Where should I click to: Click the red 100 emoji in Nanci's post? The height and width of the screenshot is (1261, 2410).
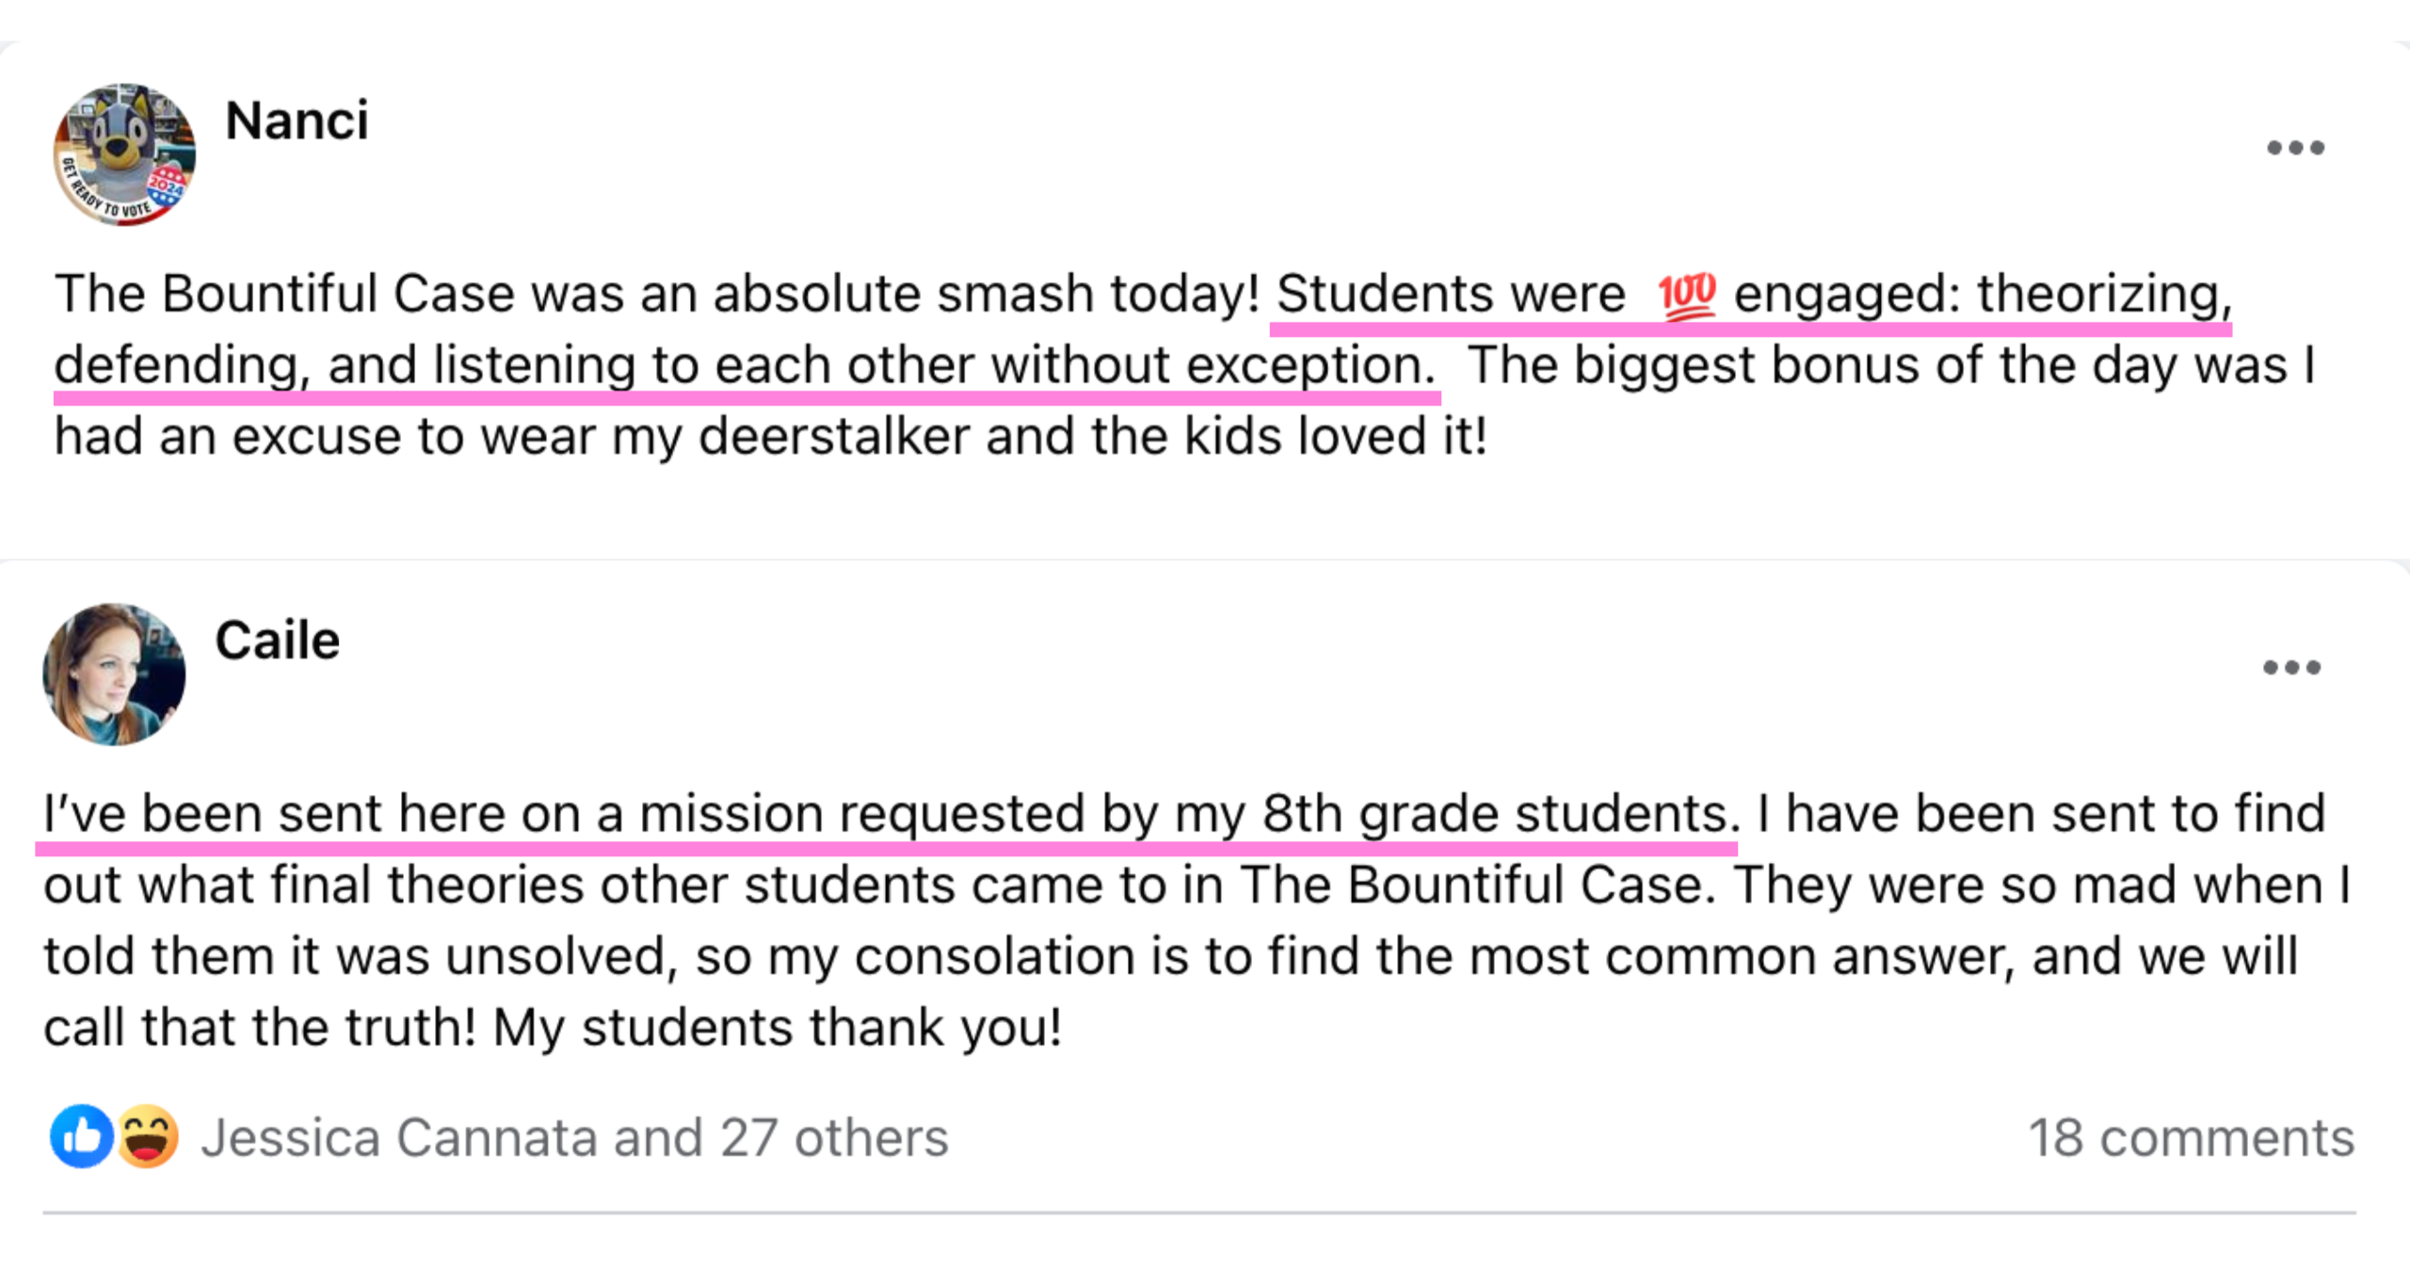click(x=1687, y=295)
